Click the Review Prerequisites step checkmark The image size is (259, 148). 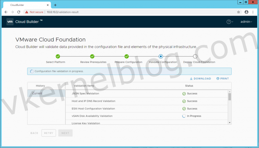(x=92, y=56)
